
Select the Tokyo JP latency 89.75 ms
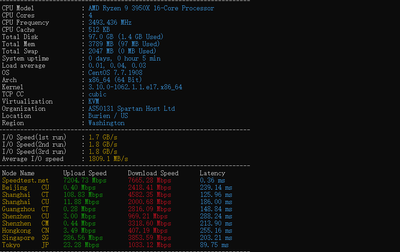click(214, 245)
